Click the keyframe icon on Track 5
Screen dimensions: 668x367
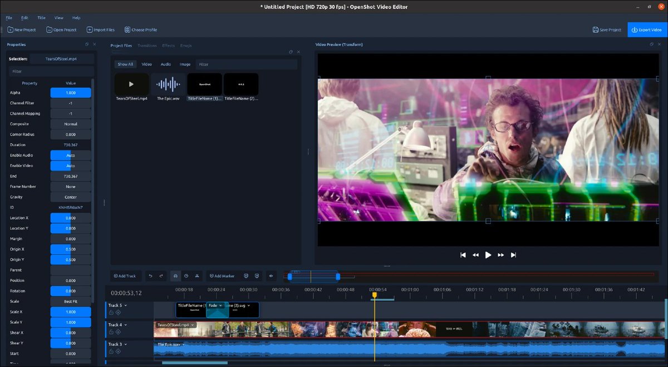point(118,312)
